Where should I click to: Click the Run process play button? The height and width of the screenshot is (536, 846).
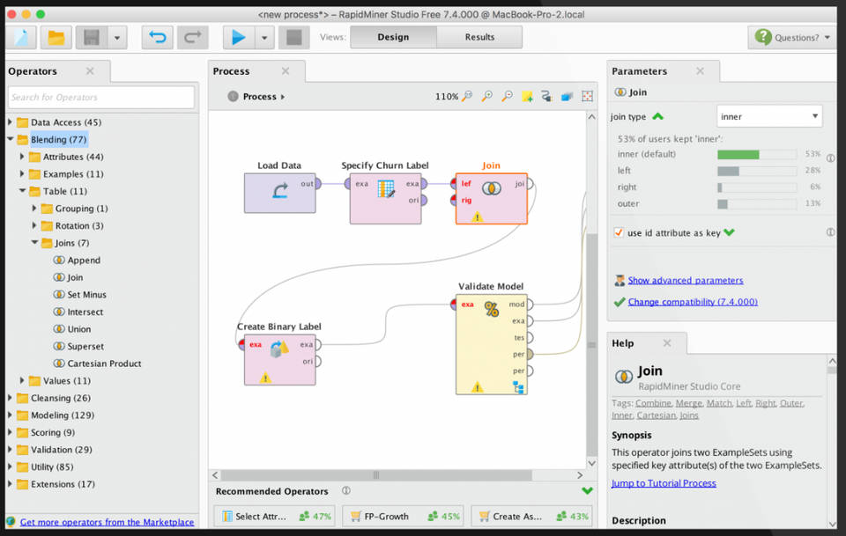point(237,37)
